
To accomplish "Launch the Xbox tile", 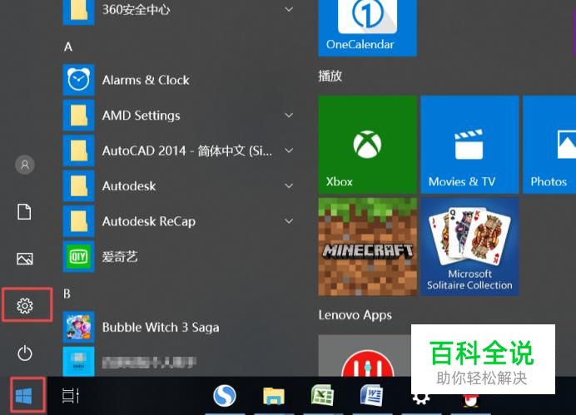I will 367,145.
